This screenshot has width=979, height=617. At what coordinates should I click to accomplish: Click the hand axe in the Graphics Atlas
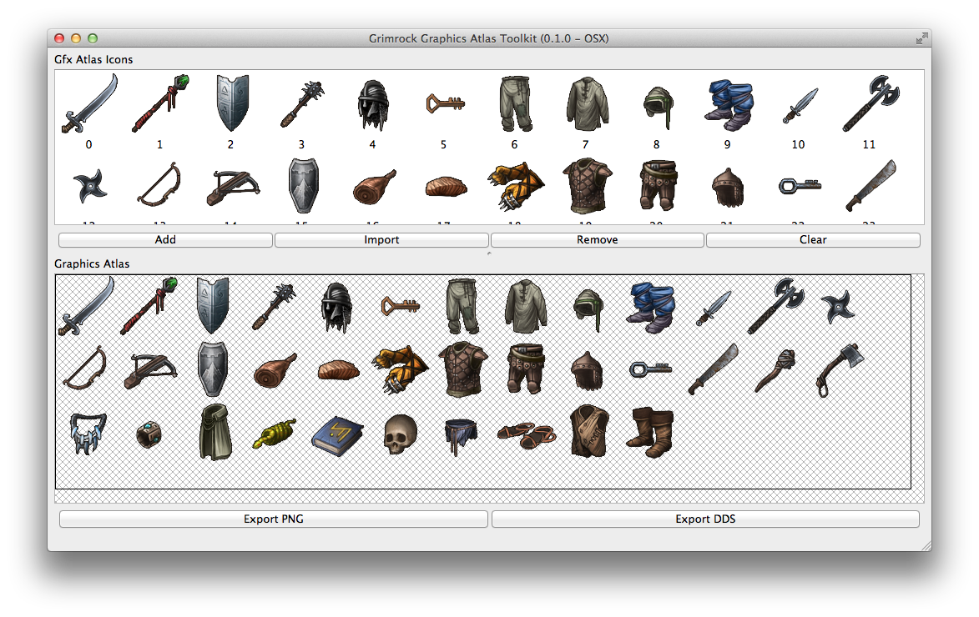(x=840, y=369)
